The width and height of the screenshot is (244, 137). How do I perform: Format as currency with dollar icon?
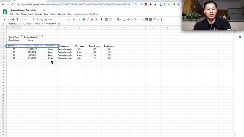coord(34,19)
